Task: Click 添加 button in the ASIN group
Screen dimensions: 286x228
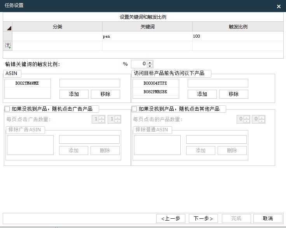Action: 74,94
